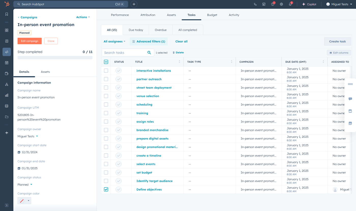Switch to the Attribution tab

tap(148, 15)
